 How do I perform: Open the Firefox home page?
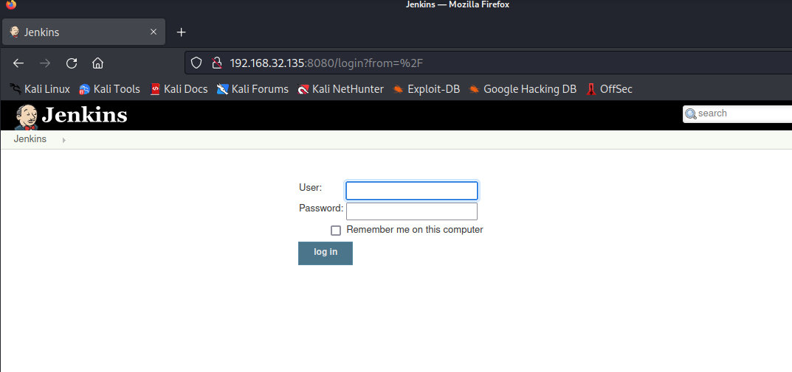coord(98,63)
